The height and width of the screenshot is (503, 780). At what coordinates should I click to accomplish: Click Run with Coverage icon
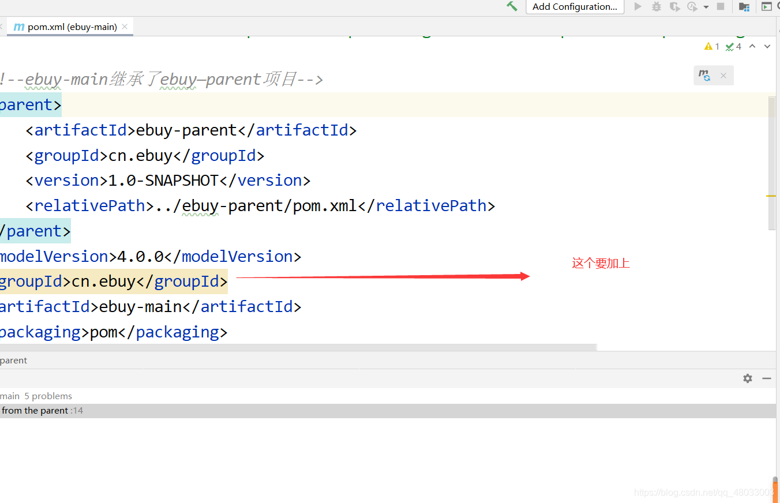[x=674, y=6]
